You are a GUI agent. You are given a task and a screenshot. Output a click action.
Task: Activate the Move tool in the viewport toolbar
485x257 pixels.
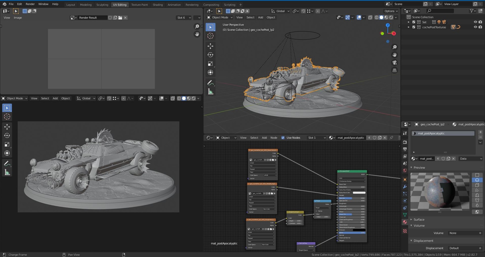click(x=210, y=46)
